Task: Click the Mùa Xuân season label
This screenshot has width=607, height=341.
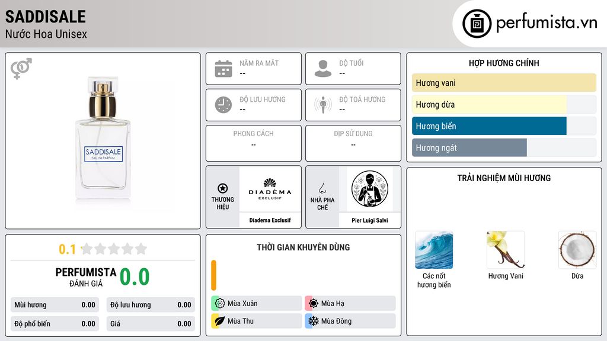Action: click(x=242, y=304)
